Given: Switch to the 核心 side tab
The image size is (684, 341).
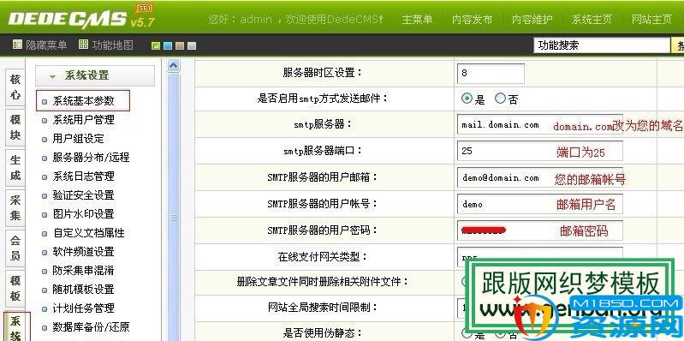Looking at the screenshot, I should (x=15, y=87).
